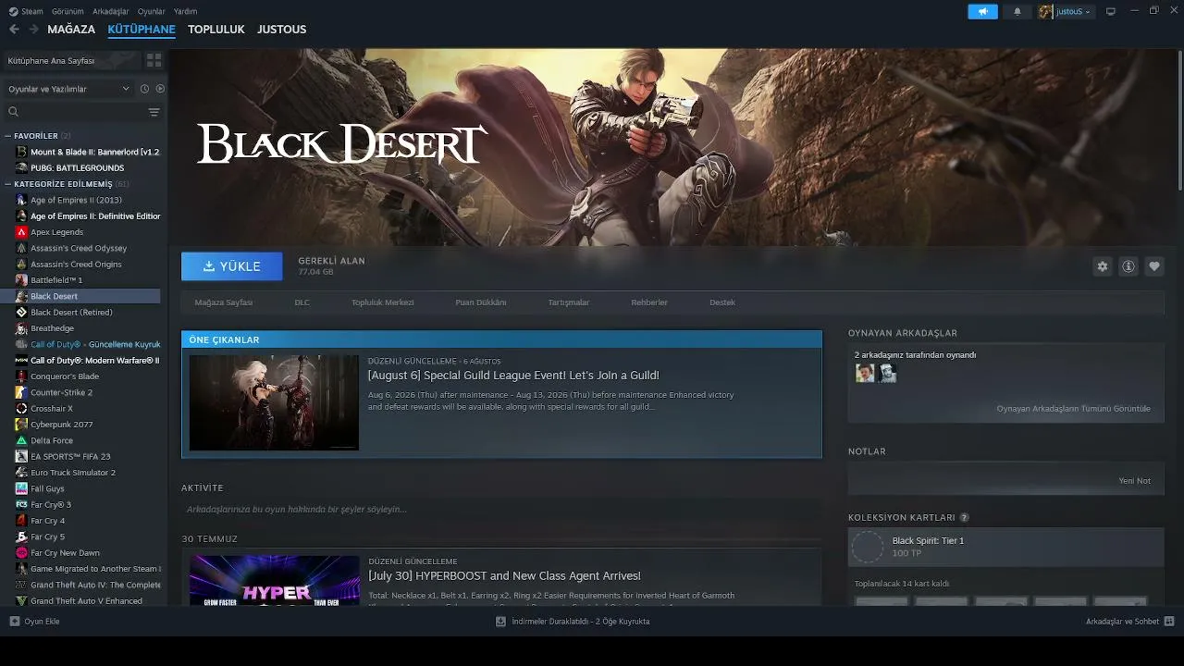1184x666 pixels.
Task: Open the Special Guild League Event news title
Action: click(513, 376)
